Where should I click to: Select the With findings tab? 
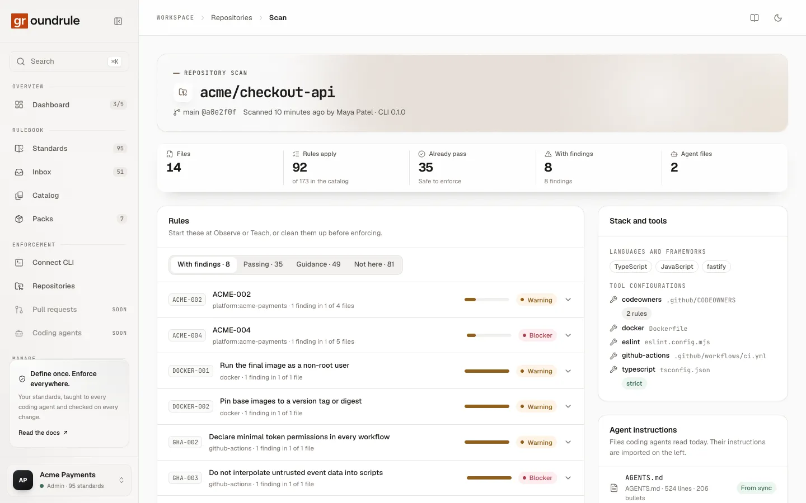pos(204,264)
